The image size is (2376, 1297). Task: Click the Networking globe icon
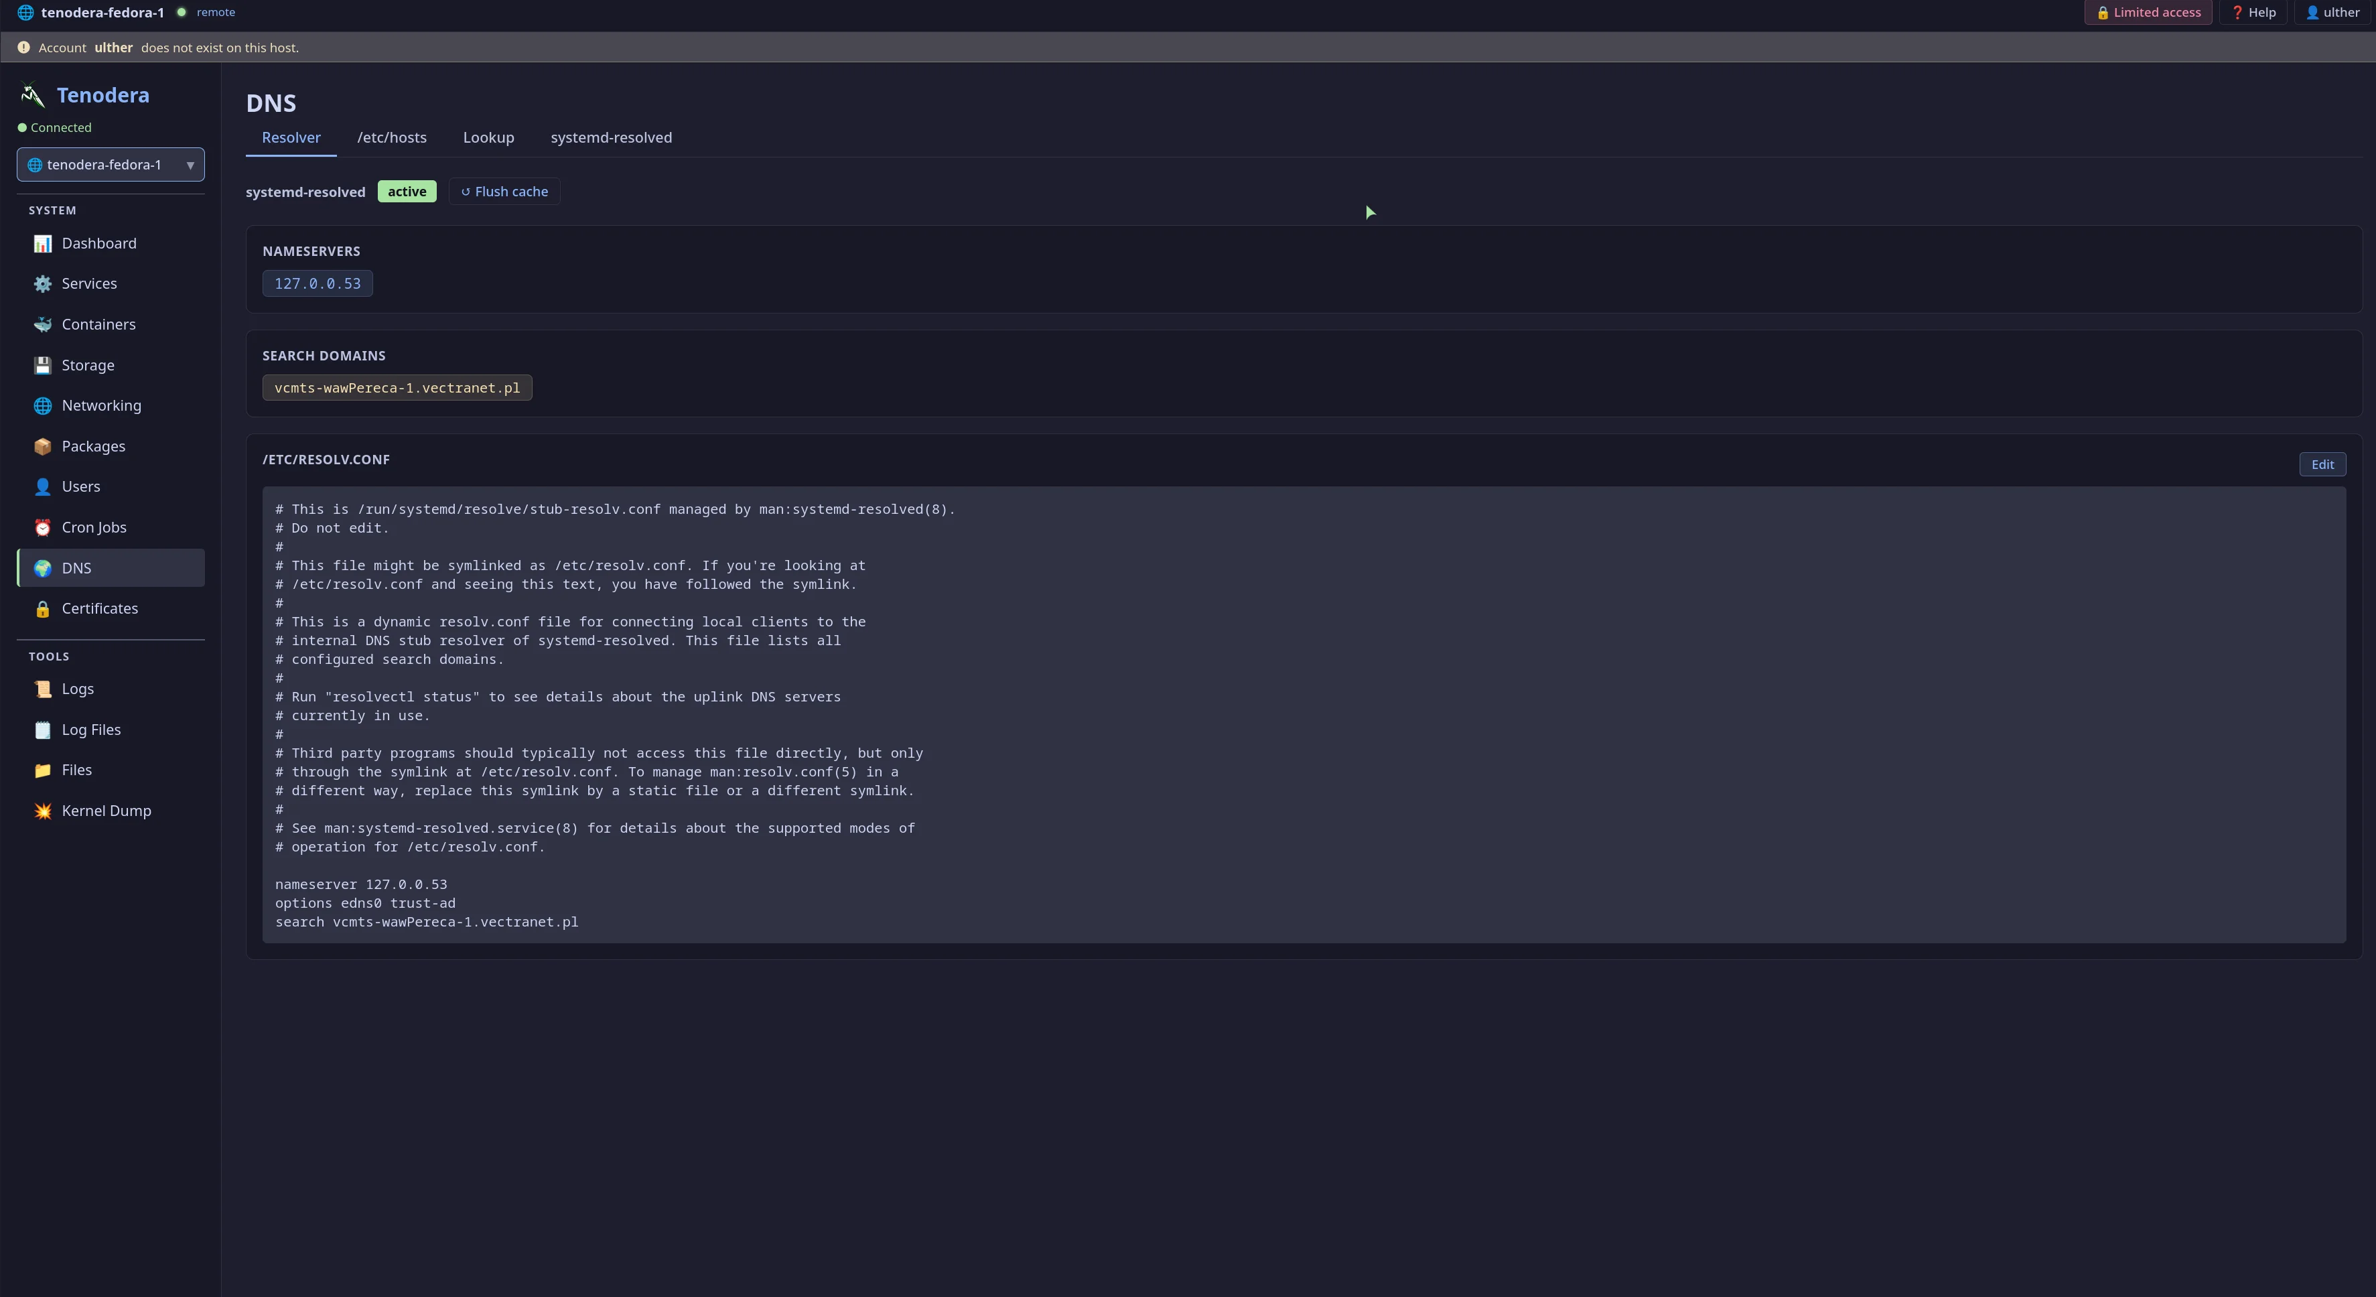(42, 406)
